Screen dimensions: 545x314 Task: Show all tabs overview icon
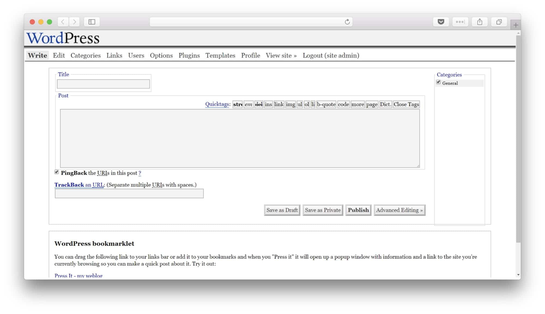(499, 22)
